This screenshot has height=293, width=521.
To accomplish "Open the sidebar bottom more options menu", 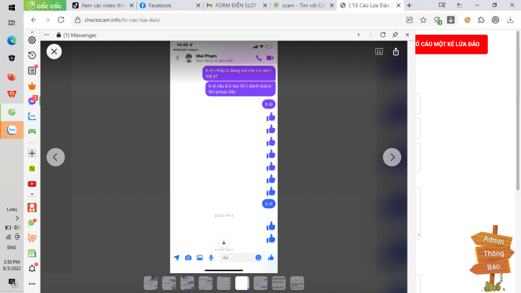I will 32,284.
